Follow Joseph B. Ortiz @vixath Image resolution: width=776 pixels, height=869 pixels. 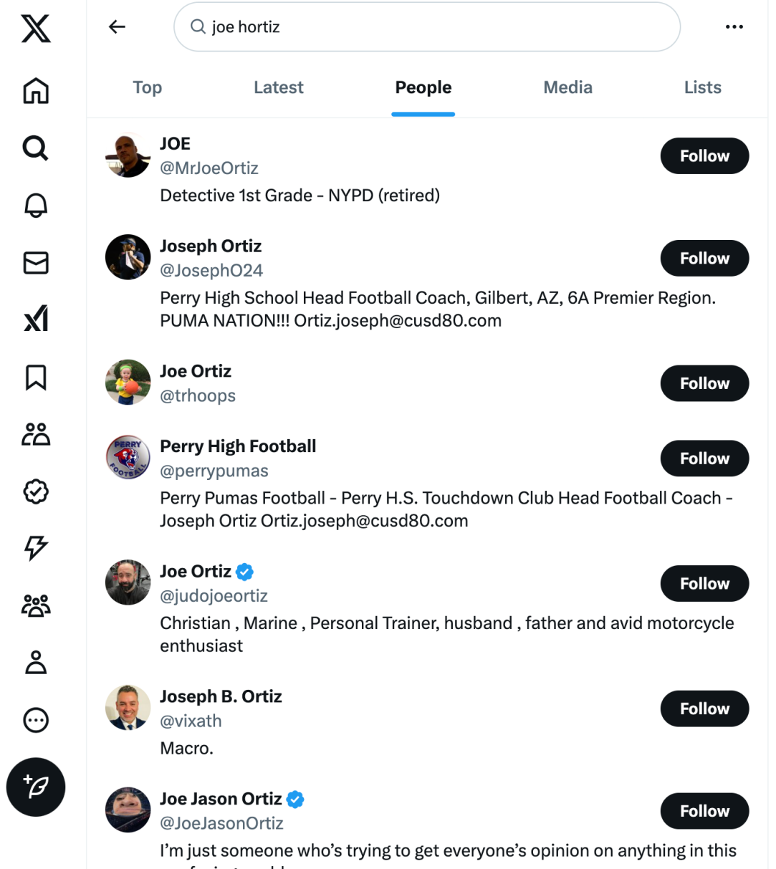click(704, 709)
